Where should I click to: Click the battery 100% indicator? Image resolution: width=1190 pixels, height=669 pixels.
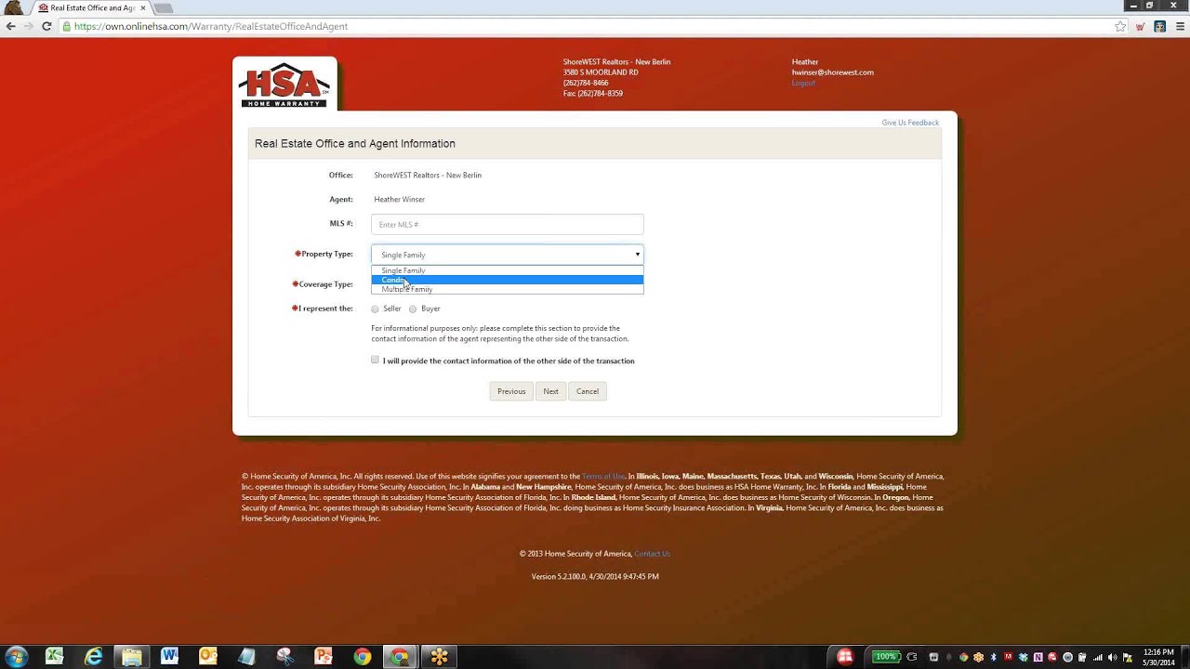point(886,656)
